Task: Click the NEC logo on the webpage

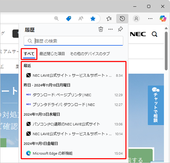Action: point(138,34)
